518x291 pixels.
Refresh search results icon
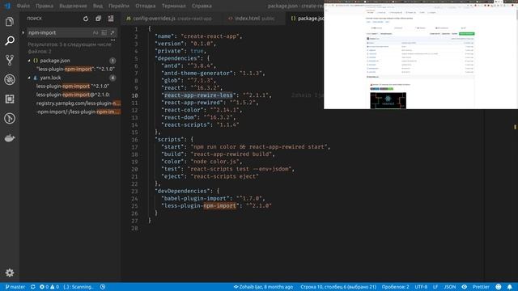tap(86, 19)
